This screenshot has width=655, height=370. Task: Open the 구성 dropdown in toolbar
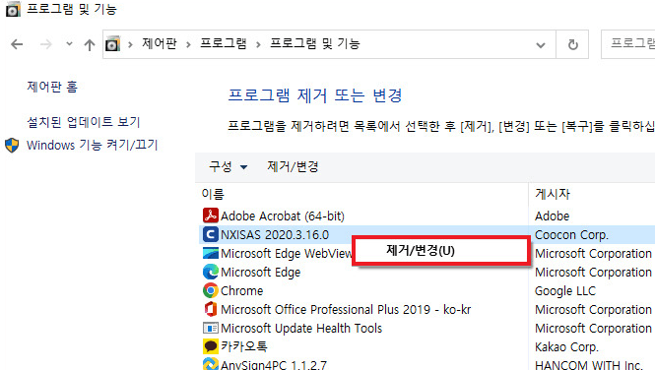[x=229, y=167]
